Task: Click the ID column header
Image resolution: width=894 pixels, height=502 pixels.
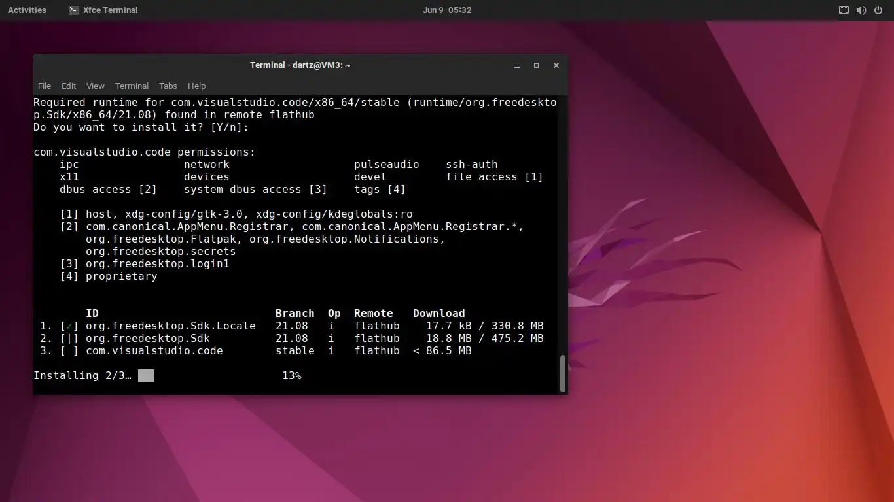Action: click(x=92, y=313)
